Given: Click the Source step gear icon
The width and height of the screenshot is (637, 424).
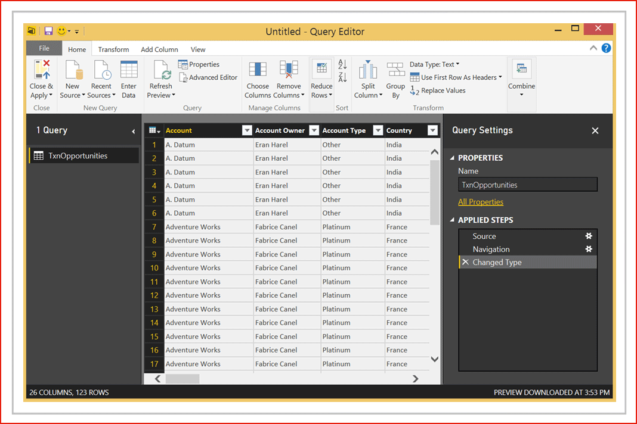Looking at the screenshot, I should tap(589, 236).
